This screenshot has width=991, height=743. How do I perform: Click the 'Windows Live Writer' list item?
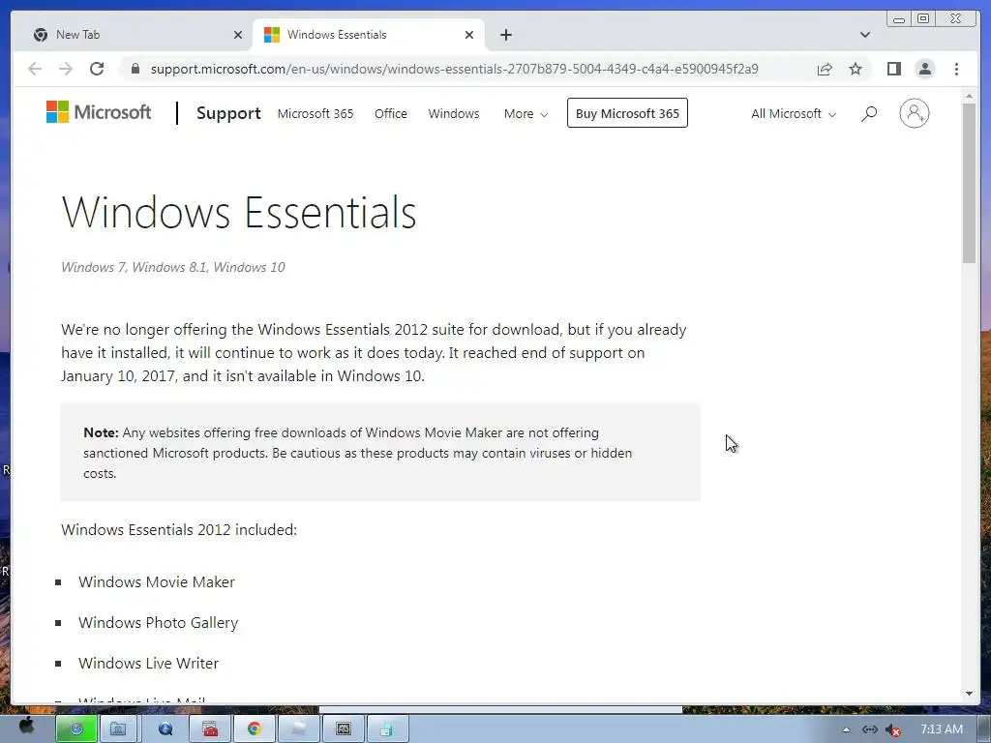pos(148,663)
